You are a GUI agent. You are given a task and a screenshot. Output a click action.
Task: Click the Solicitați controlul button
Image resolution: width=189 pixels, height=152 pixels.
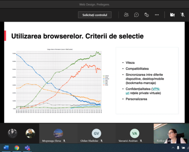(95, 15)
